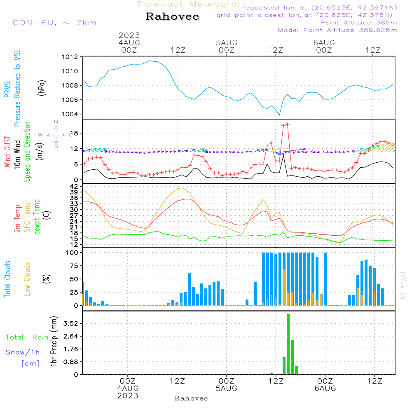
Task: Click the surface temperature peak near 41 C
Action: tap(182, 188)
